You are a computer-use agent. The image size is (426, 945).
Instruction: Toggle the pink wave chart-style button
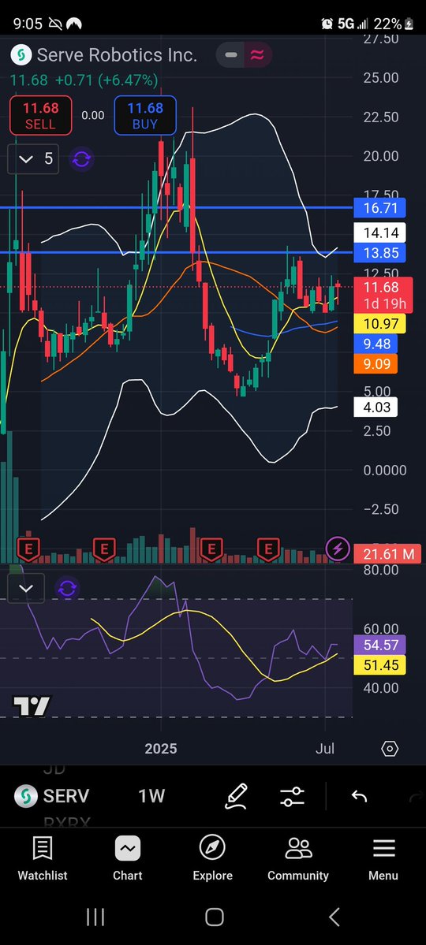point(258,55)
